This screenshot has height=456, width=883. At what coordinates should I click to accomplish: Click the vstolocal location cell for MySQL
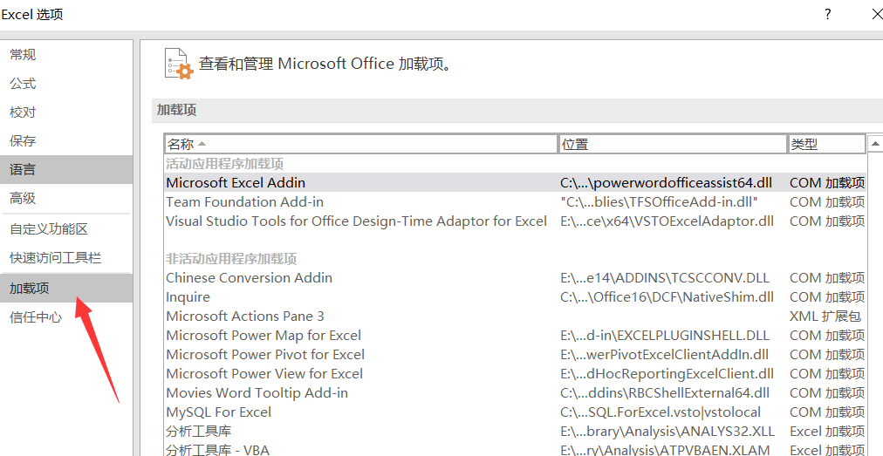[661, 412]
